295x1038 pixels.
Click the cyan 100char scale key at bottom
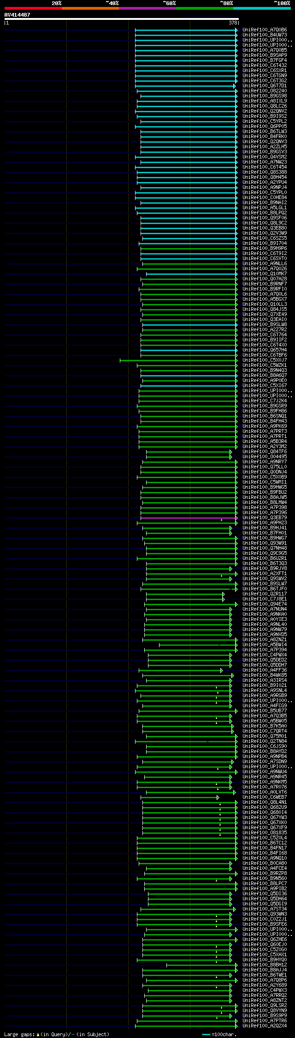pyautogui.click(x=206, y=1034)
